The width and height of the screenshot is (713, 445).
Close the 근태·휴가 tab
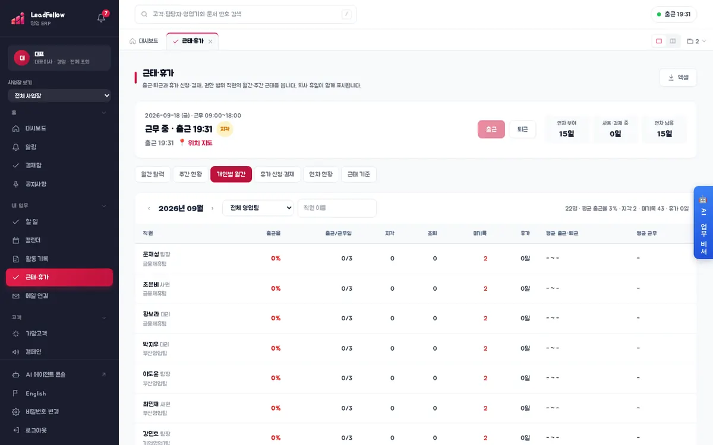[x=210, y=42]
